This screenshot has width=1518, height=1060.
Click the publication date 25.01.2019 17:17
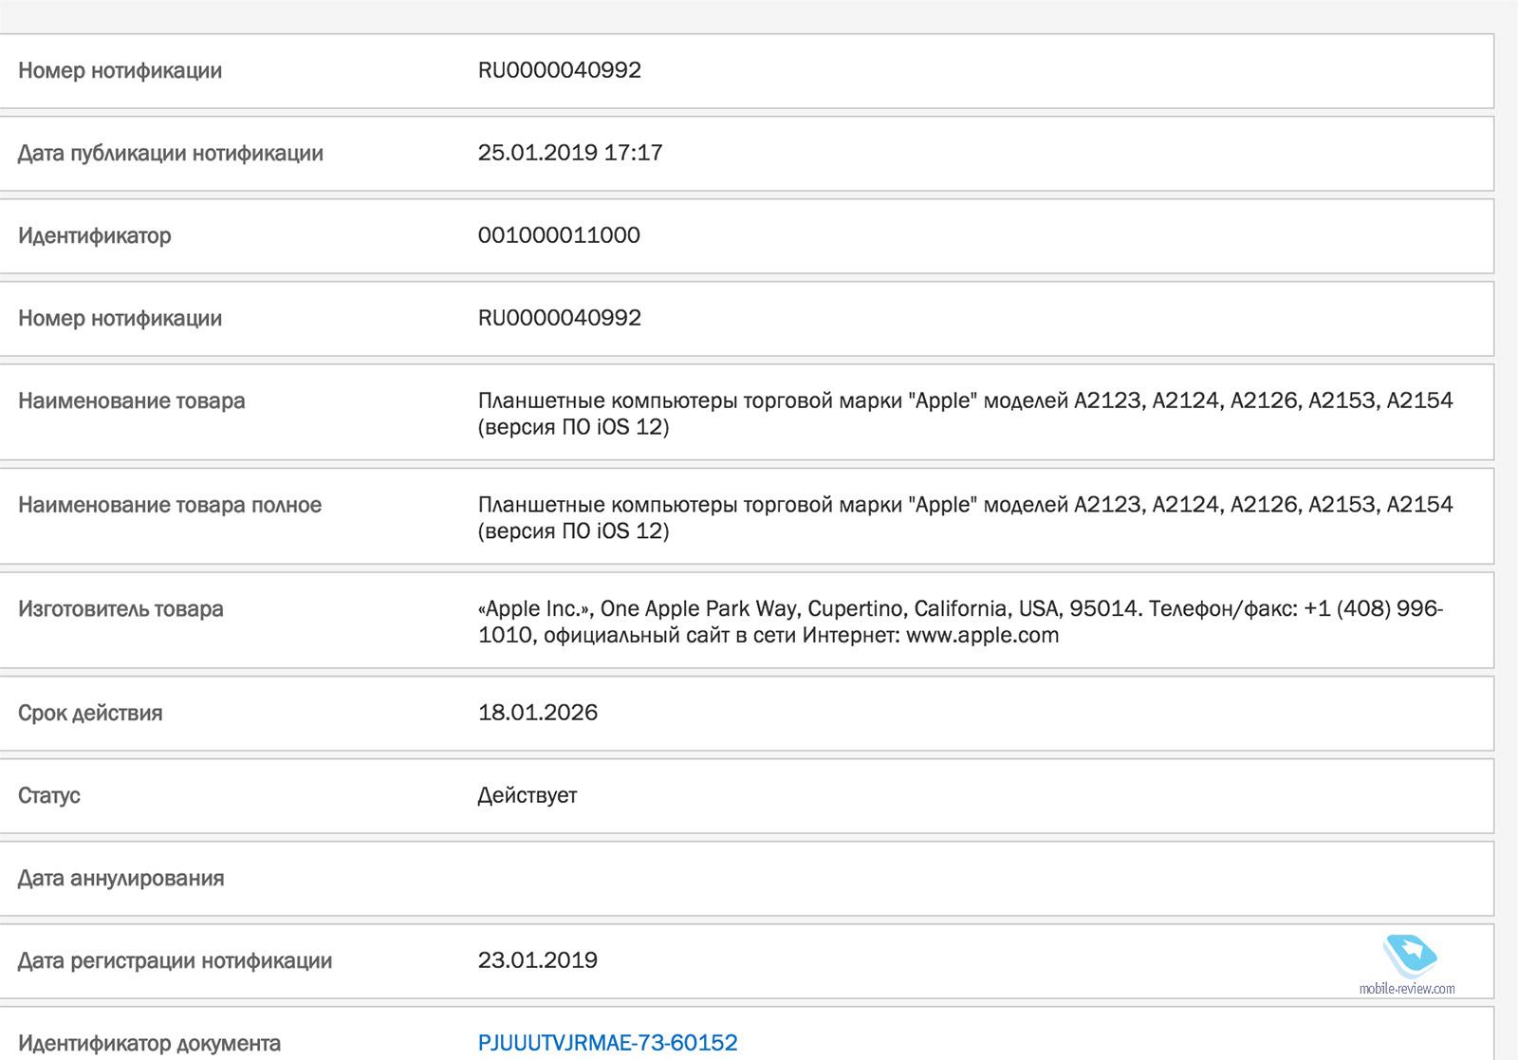click(x=570, y=153)
